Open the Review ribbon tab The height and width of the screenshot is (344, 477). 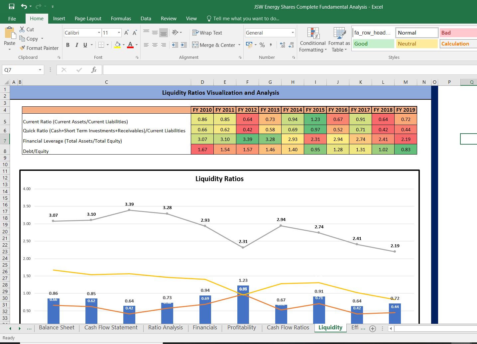pyautogui.click(x=169, y=19)
